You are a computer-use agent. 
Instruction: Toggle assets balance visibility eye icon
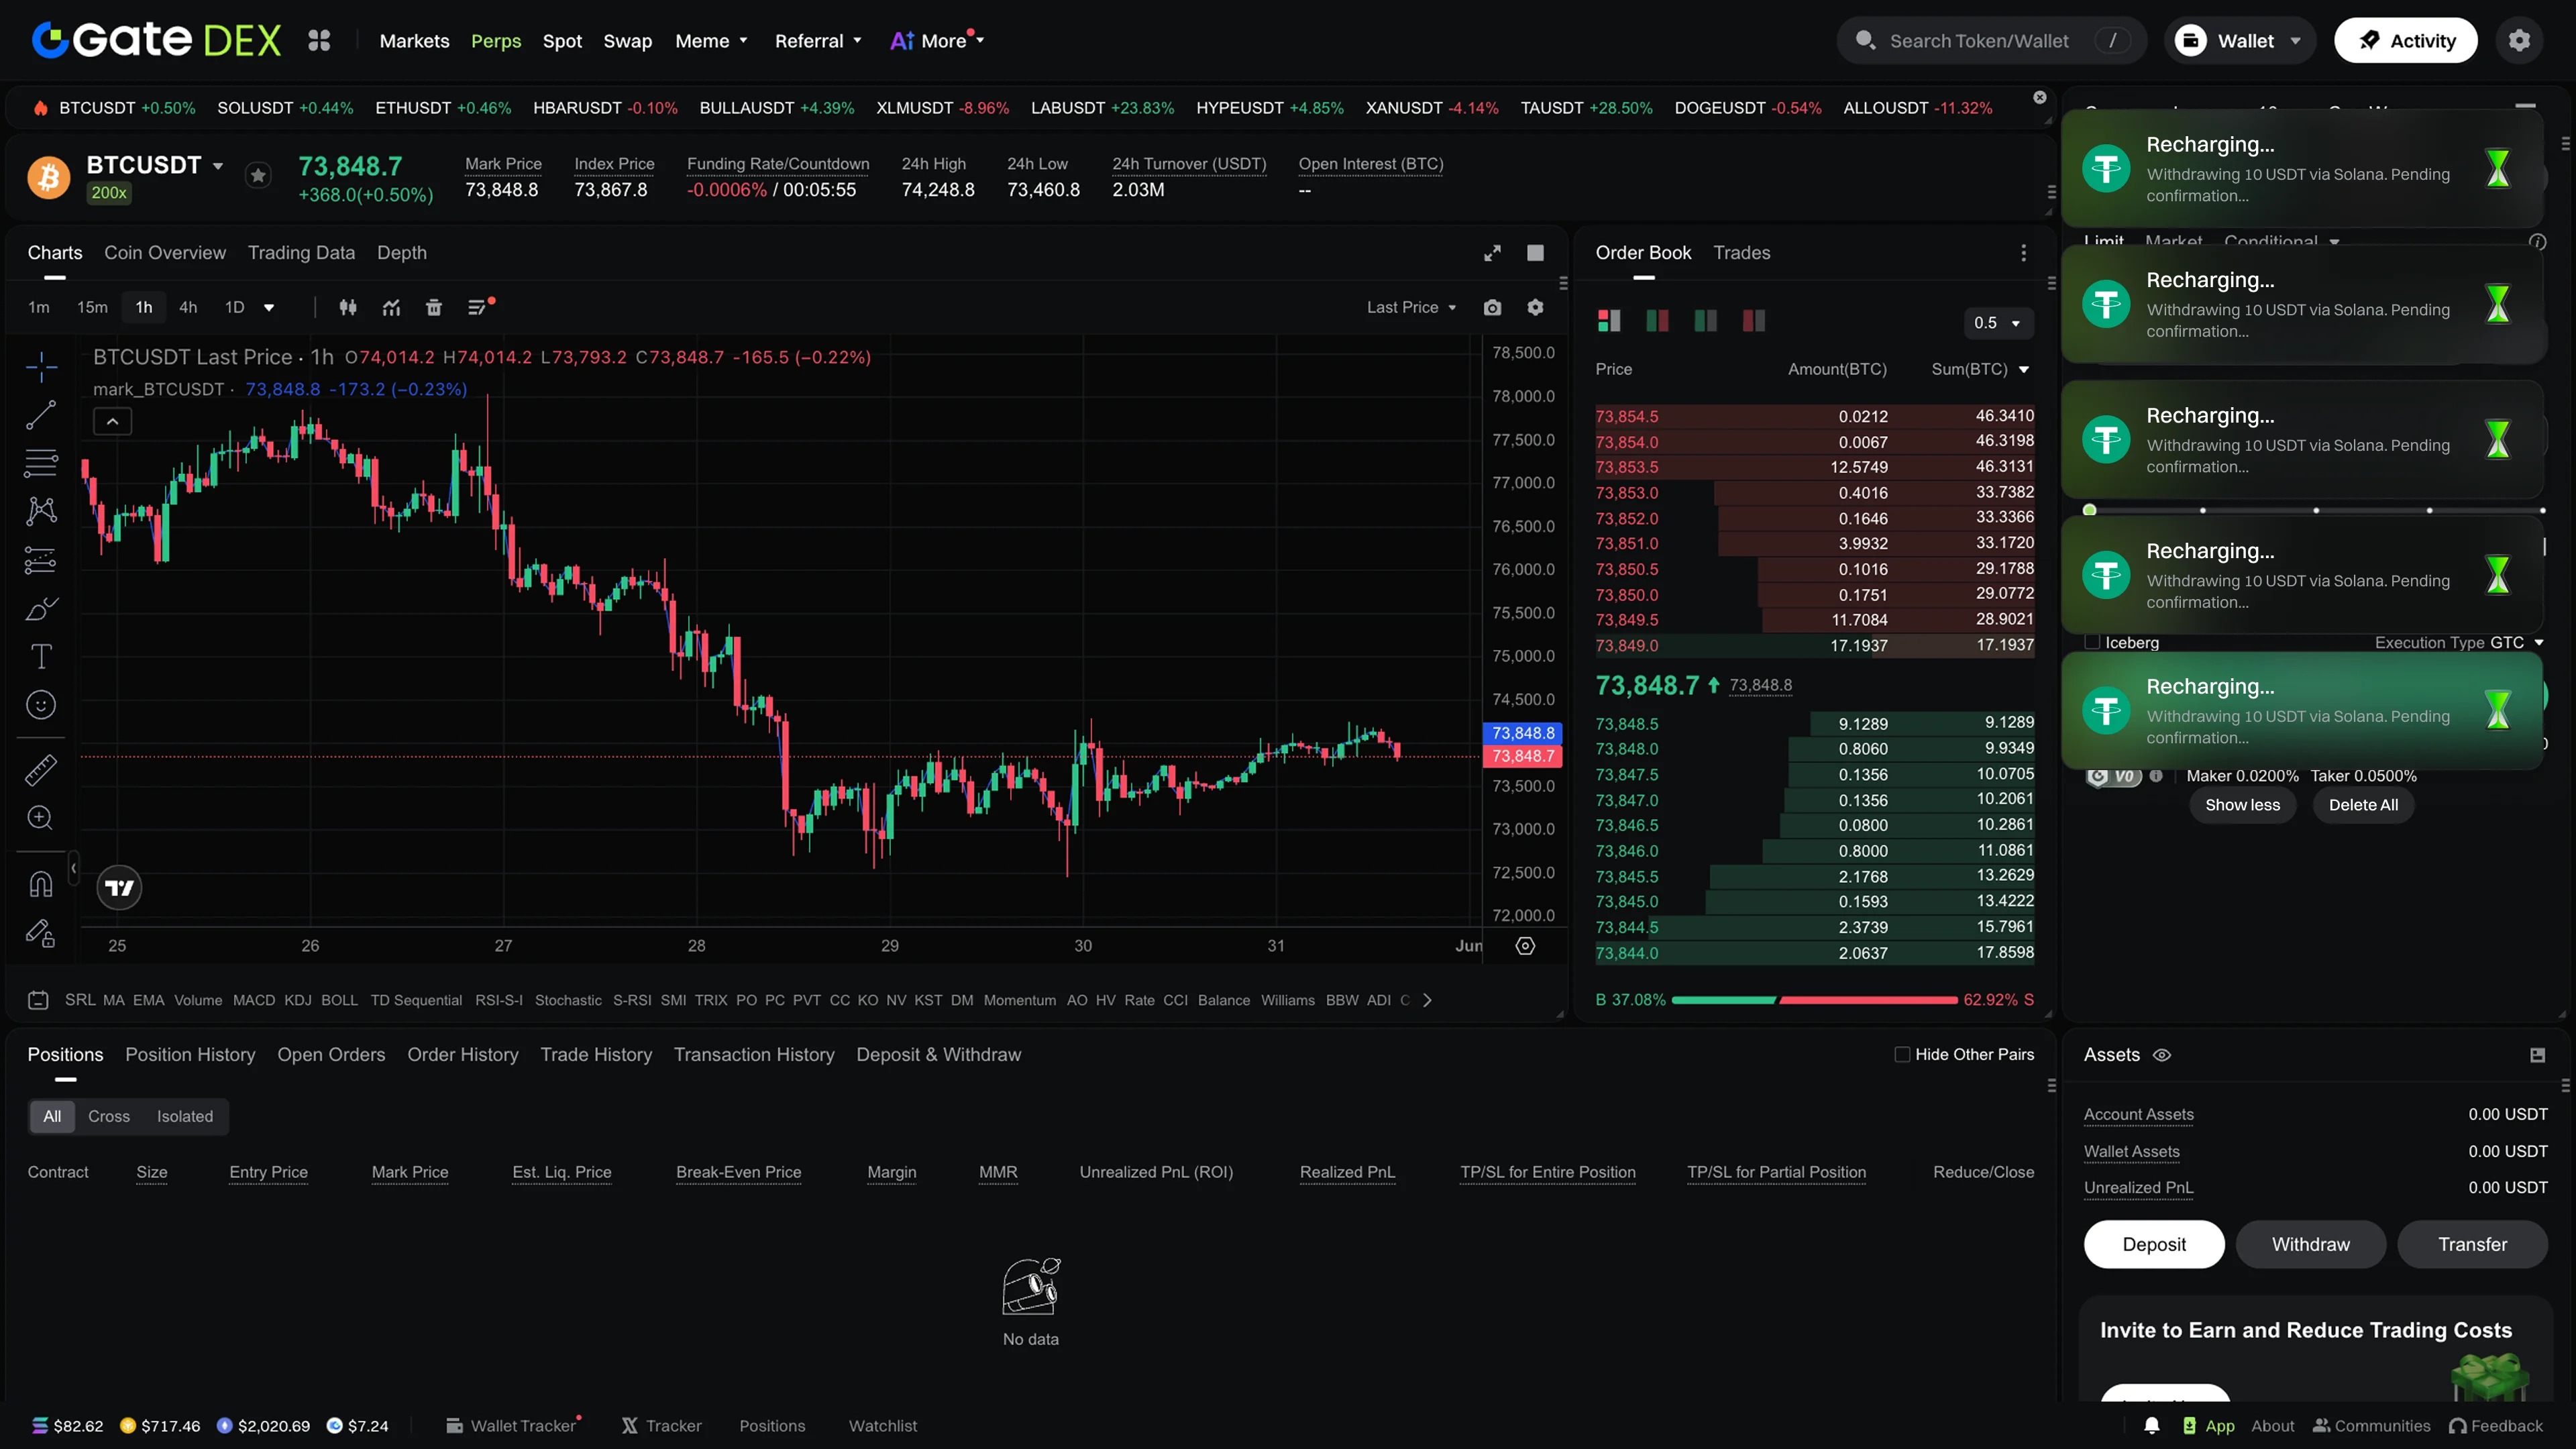2162,1055
